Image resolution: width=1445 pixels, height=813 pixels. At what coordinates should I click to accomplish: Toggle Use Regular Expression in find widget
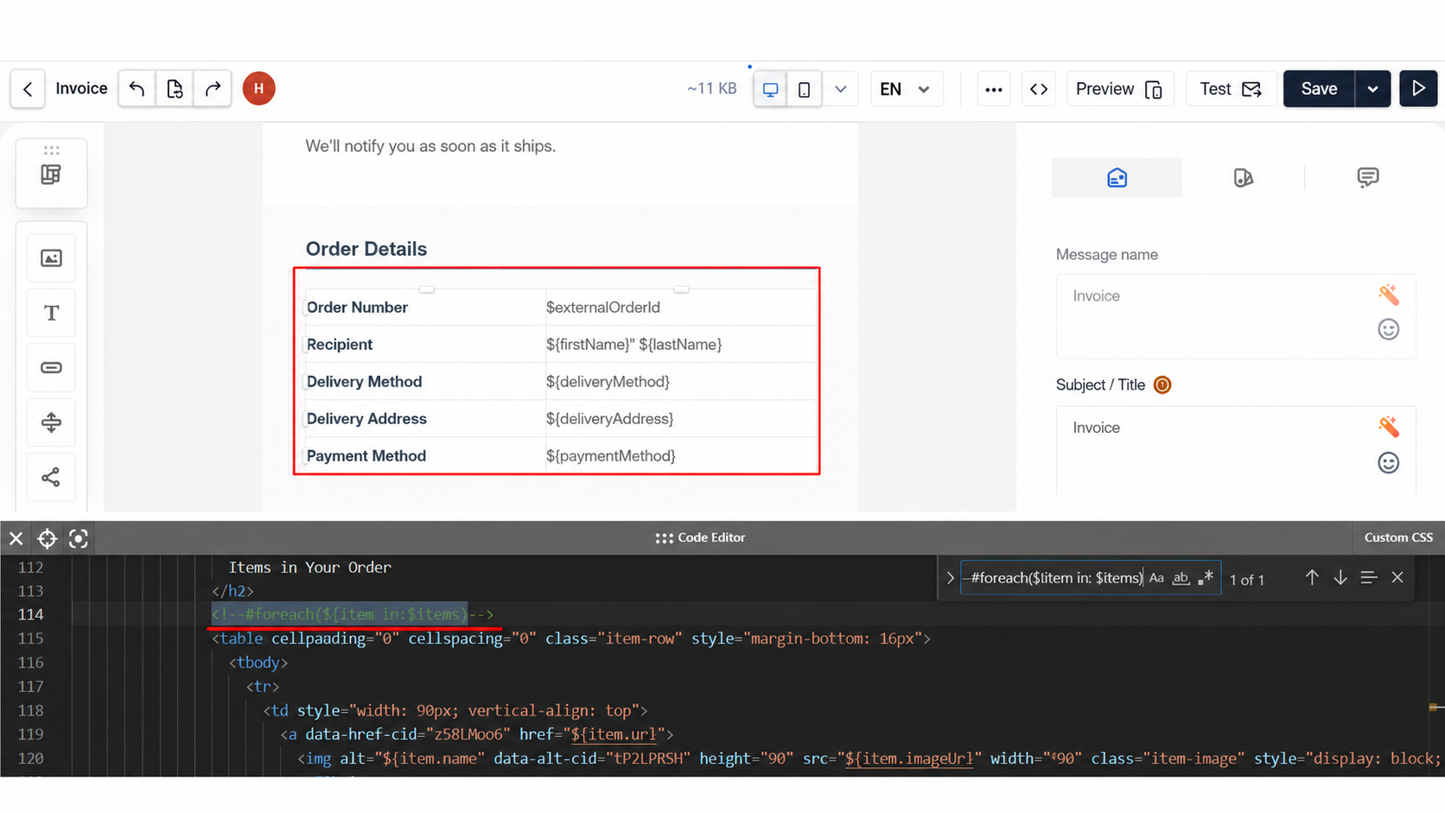click(1206, 578)
